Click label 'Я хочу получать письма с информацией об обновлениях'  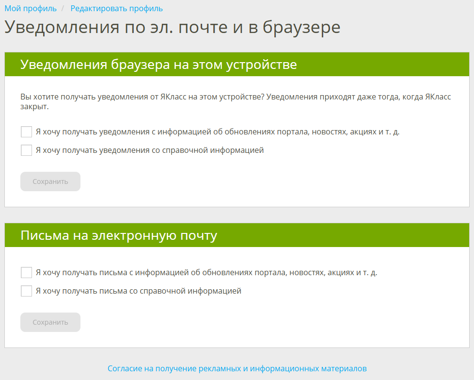[x=206, y=273]
